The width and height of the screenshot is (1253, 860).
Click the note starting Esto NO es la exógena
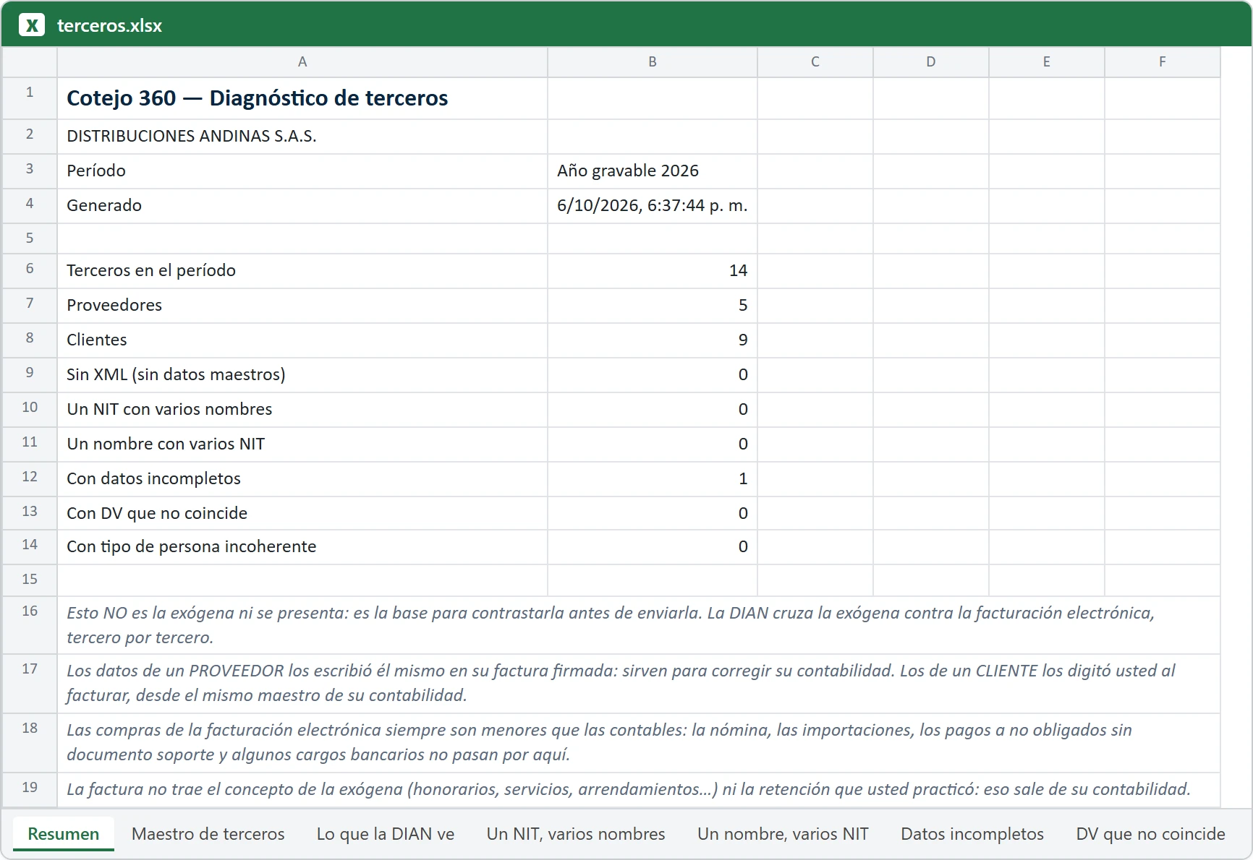click(639, 625)
